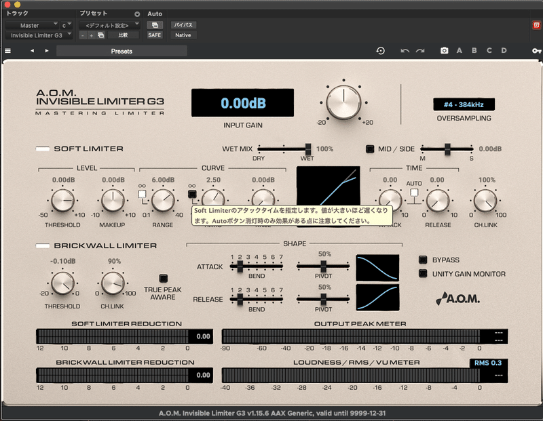
Task: Open Invisible Limiter G3 plugin selector
Action: click(39, 35)
